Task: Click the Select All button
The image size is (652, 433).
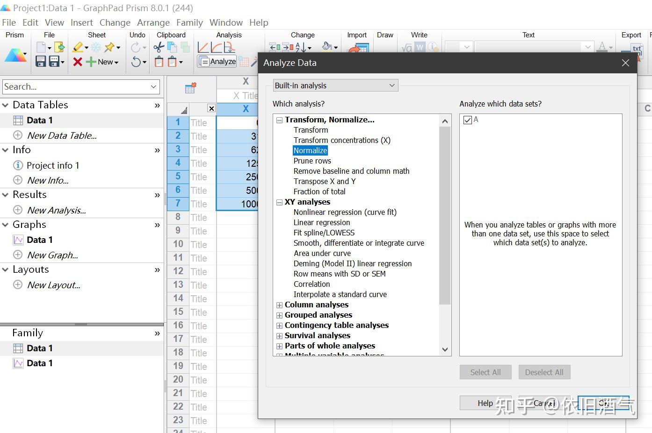Action: click(485, 372)
